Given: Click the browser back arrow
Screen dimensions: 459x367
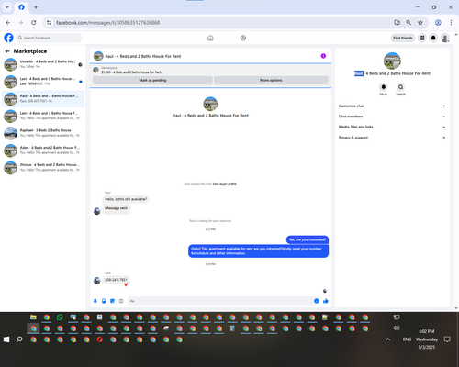Looking at the screenshot, I should 8,22.
